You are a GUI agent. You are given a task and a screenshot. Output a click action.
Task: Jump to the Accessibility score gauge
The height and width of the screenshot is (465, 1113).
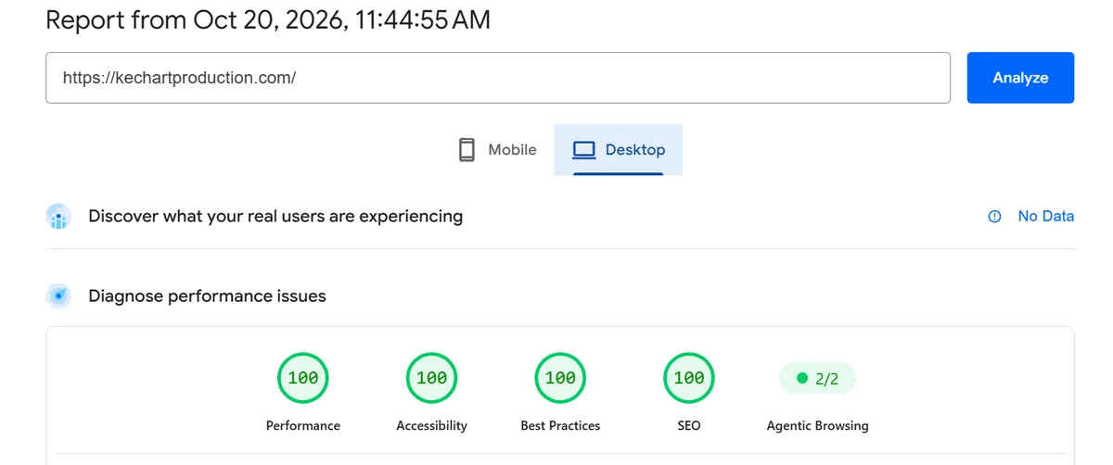tap(431, 378)
